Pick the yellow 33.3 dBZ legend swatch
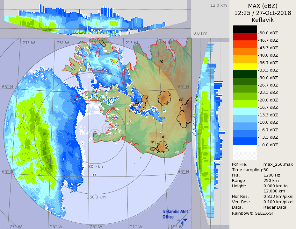Image resolution: width=296 pixels, height=229 pixels. point(245,66)
